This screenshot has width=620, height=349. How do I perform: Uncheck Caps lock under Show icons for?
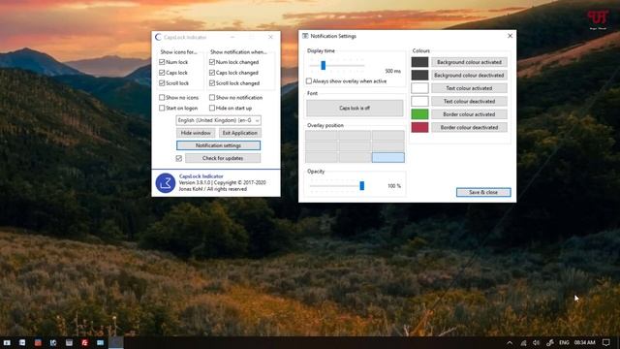tap(162, 73)
